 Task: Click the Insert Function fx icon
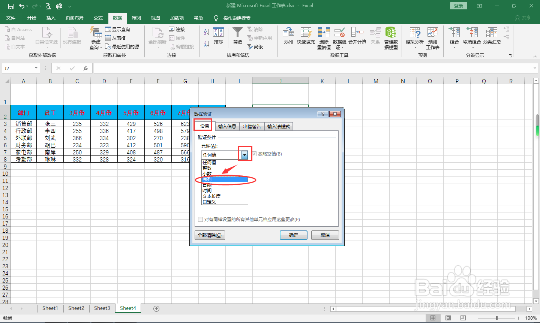point(85,68)
